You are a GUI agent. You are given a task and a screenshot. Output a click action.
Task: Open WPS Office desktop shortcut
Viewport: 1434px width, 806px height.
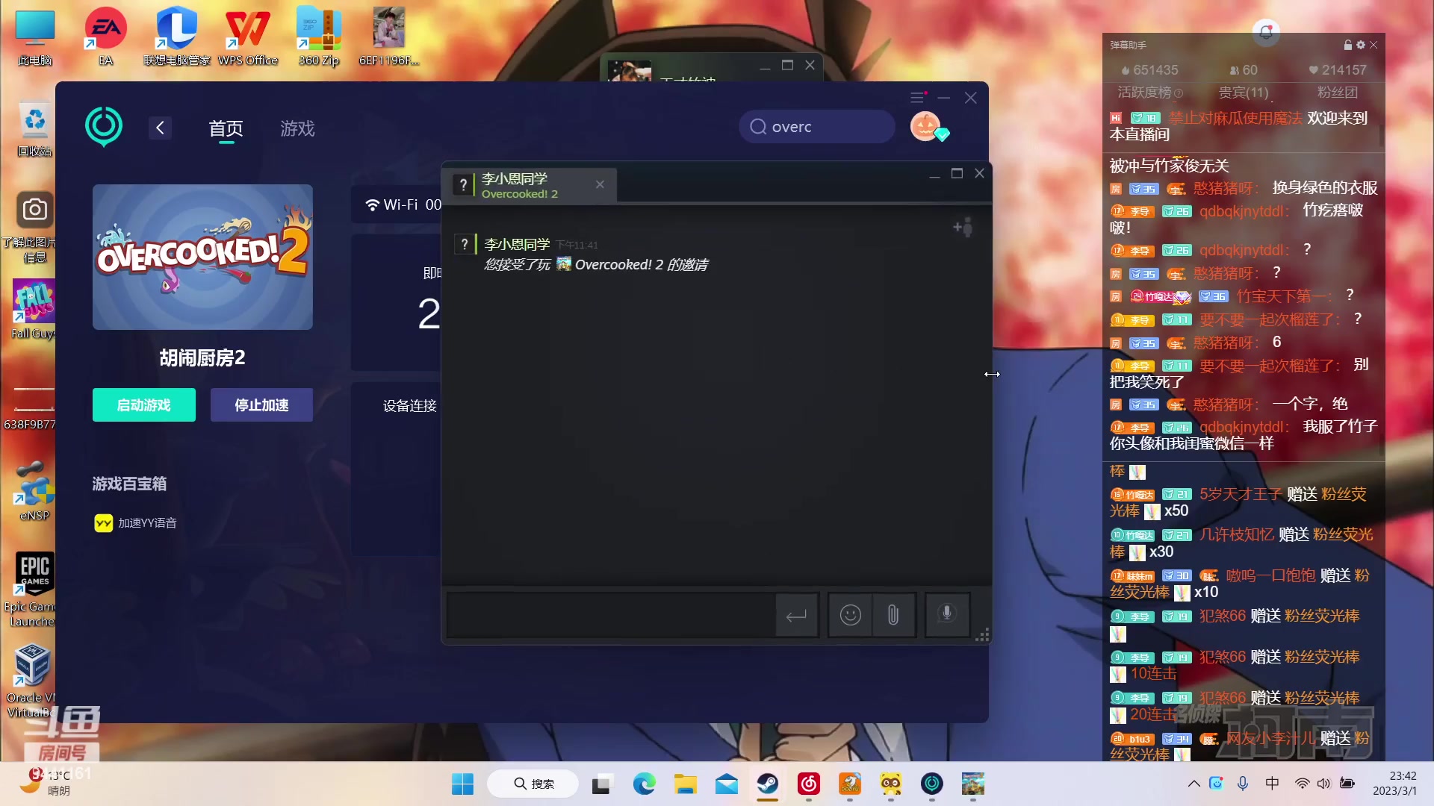click(248, 38)
